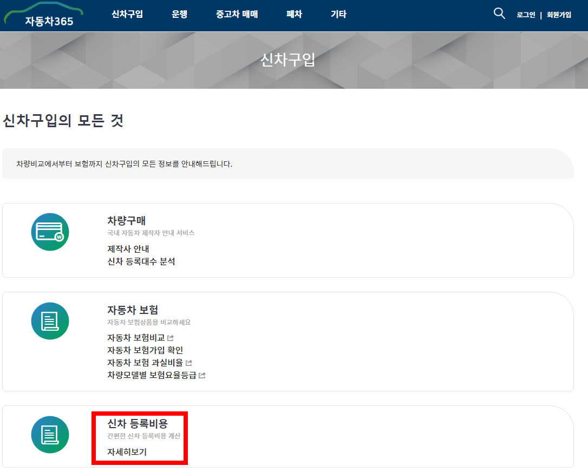Open external link icon next to 차량모델별 보험요율등급

204,375
